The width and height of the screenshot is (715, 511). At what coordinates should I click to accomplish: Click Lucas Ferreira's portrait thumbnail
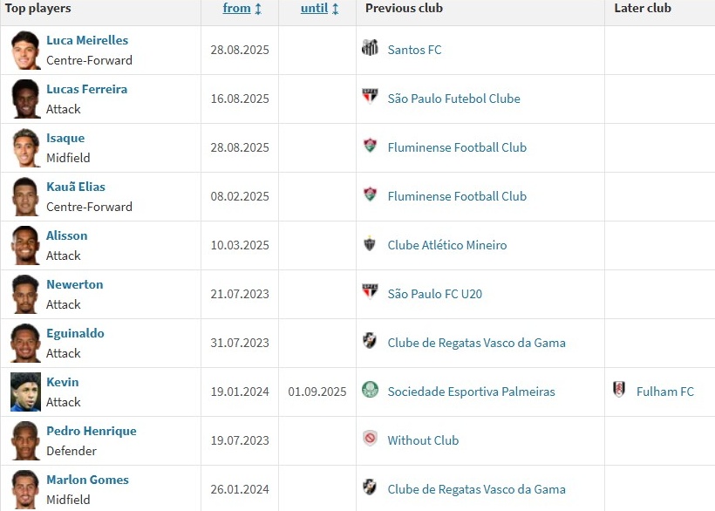coord(25,99)
